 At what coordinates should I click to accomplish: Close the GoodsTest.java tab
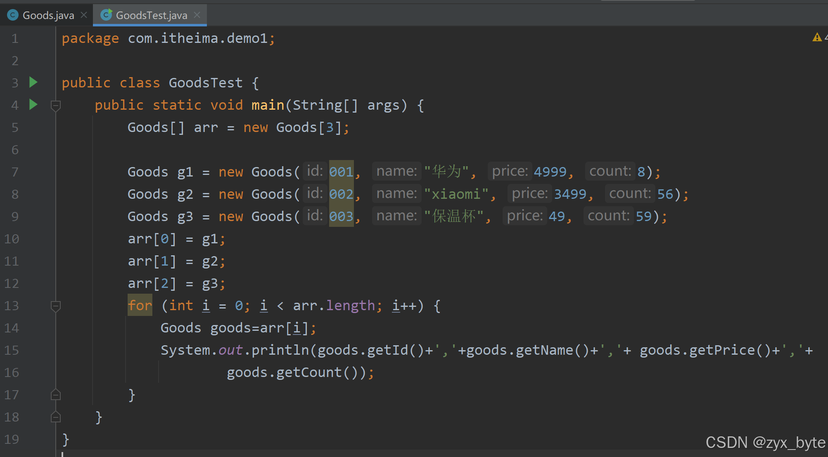[197, 15]
